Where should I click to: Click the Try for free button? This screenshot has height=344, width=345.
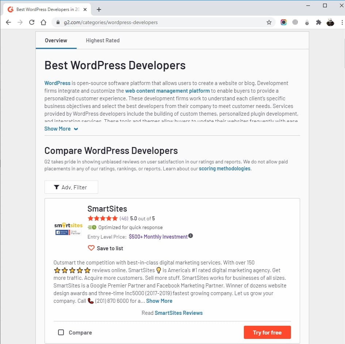coord(267,332)
